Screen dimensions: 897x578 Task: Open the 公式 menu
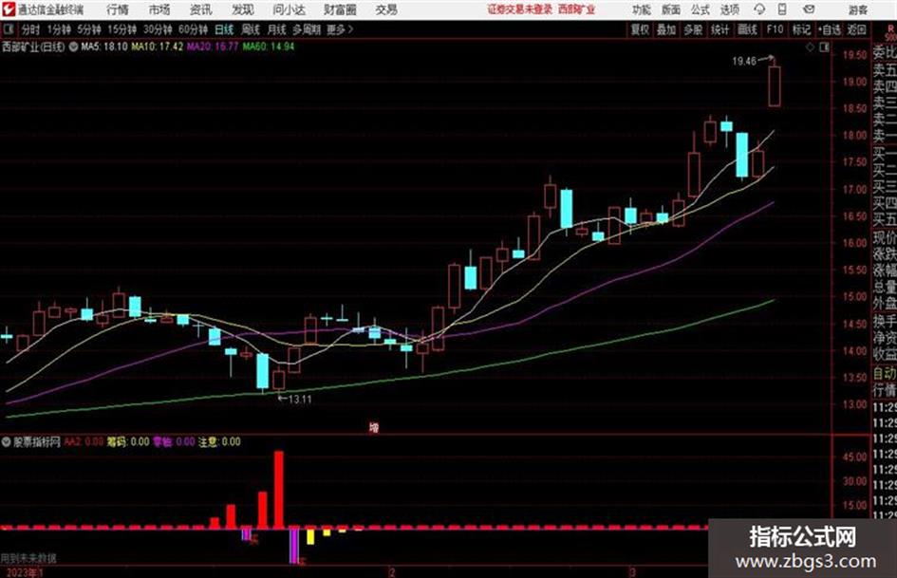tap(700, 9)
